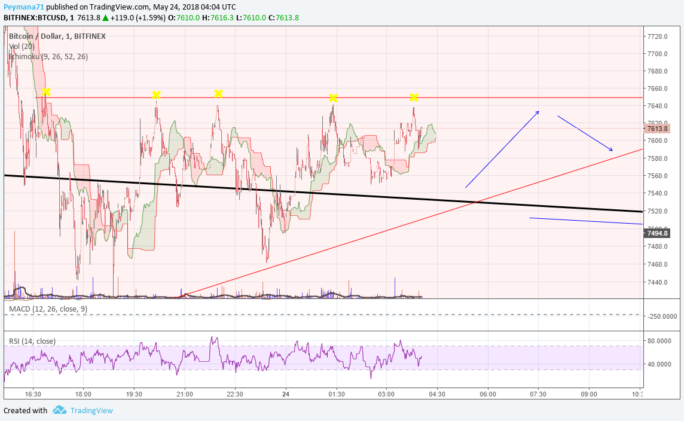The image size is (684, 421).
Task: Click the 7560.0 price axis label
Action: tap(657, 176)
